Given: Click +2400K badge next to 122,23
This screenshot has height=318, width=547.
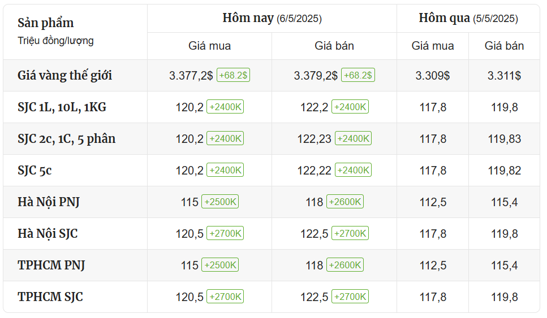Looking at the screenshot, I should [x=354, y=138].
